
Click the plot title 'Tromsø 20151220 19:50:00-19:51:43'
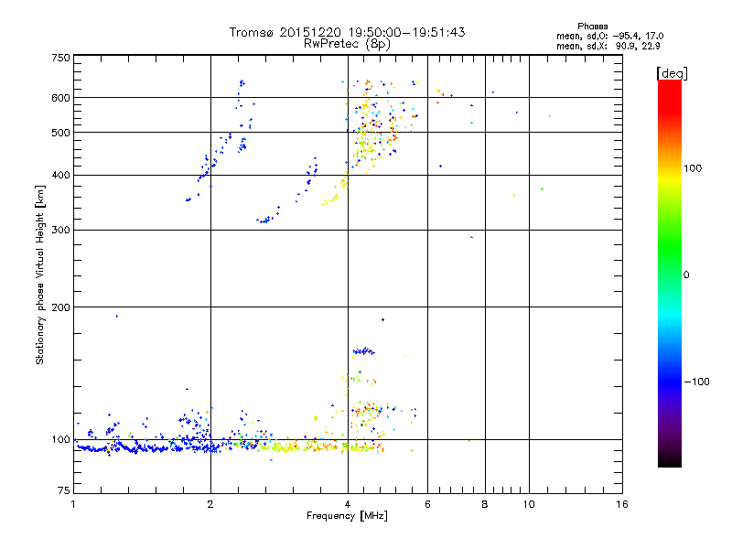click(x=347, y=32)
